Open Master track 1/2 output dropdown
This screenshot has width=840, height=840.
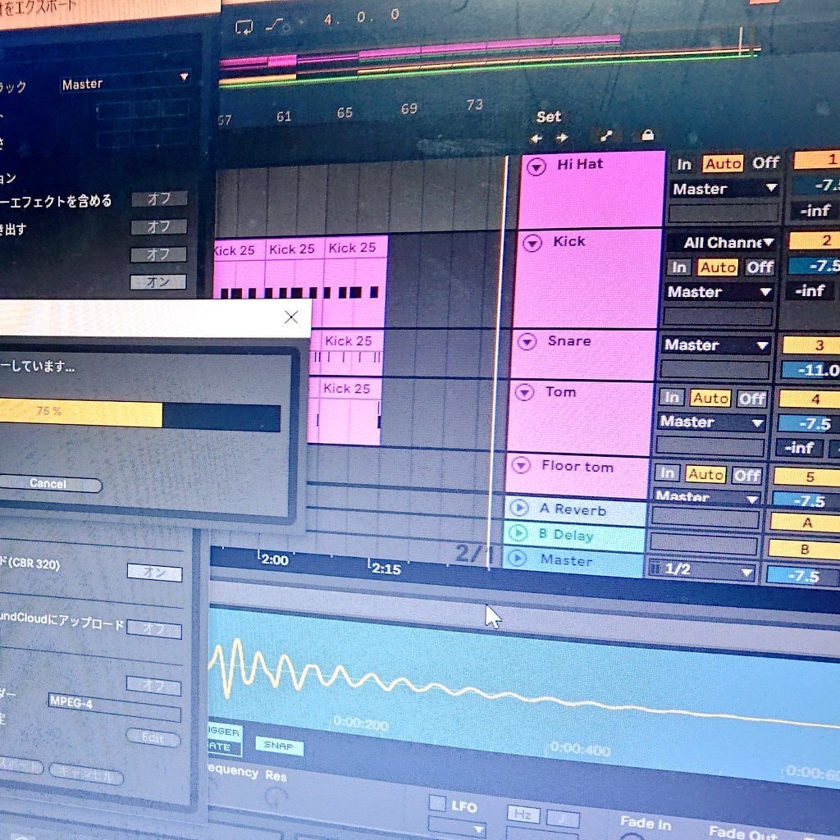click(702, 570)
